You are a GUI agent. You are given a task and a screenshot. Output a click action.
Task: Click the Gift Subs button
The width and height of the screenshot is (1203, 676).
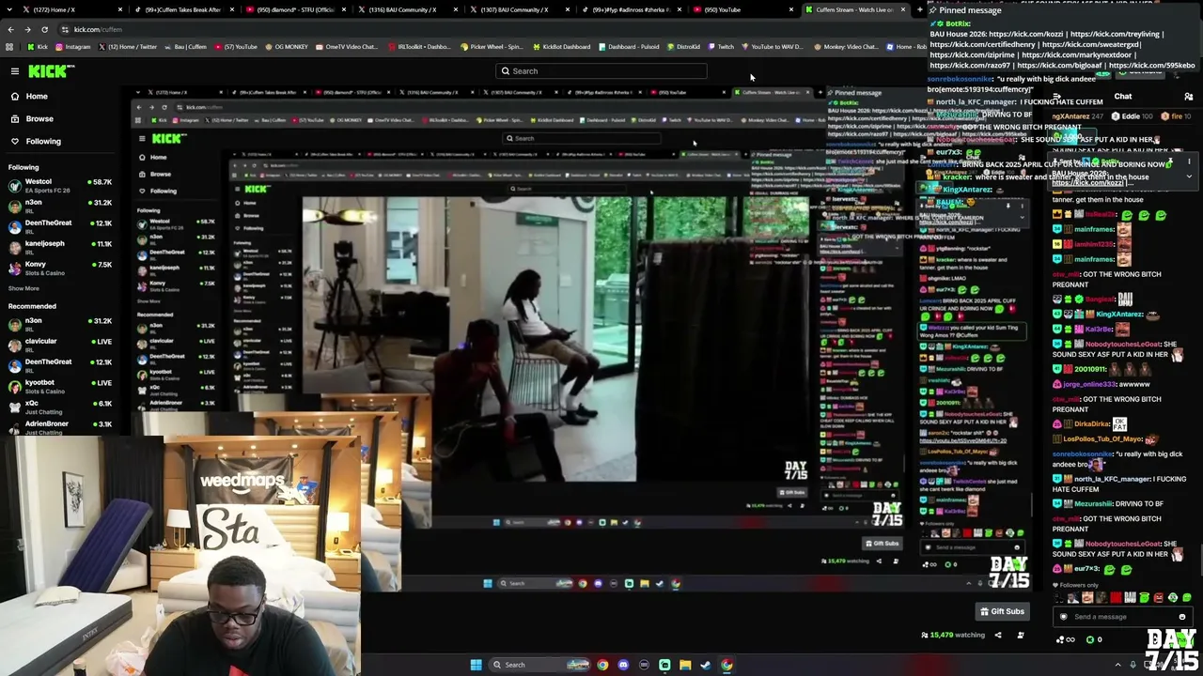pos(1002,612)
